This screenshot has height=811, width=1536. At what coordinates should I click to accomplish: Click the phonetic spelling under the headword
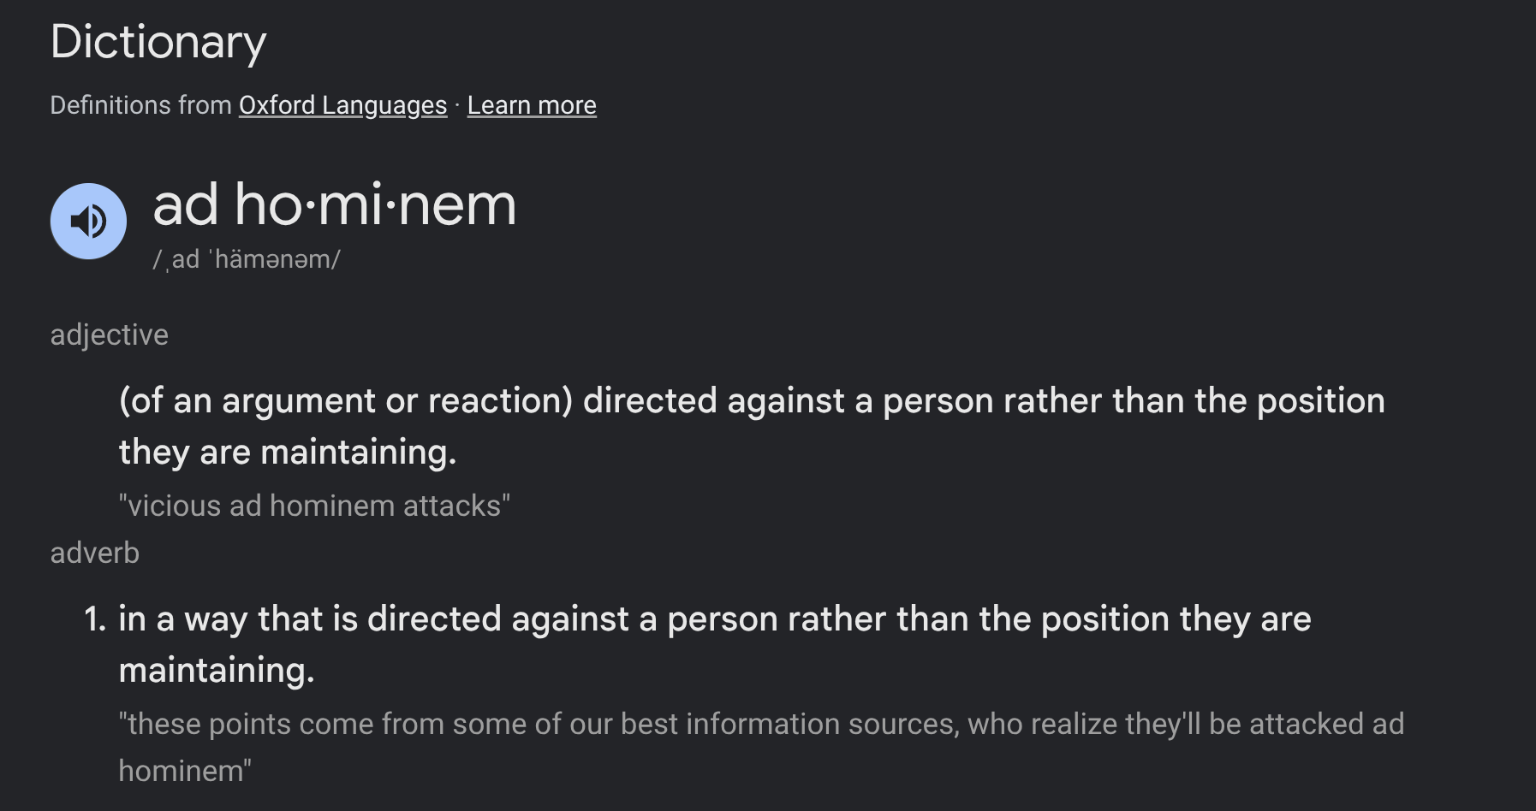click(x=247, y=259)
